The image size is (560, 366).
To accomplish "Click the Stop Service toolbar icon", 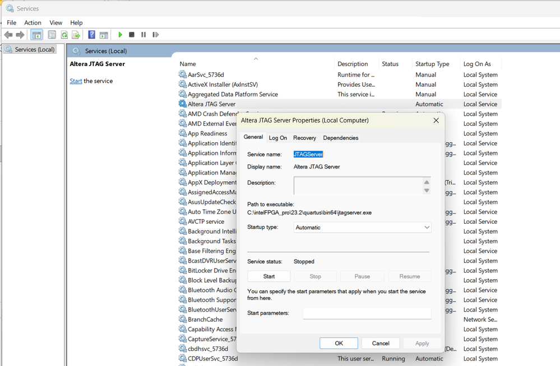I will click(x=132, y=35).
